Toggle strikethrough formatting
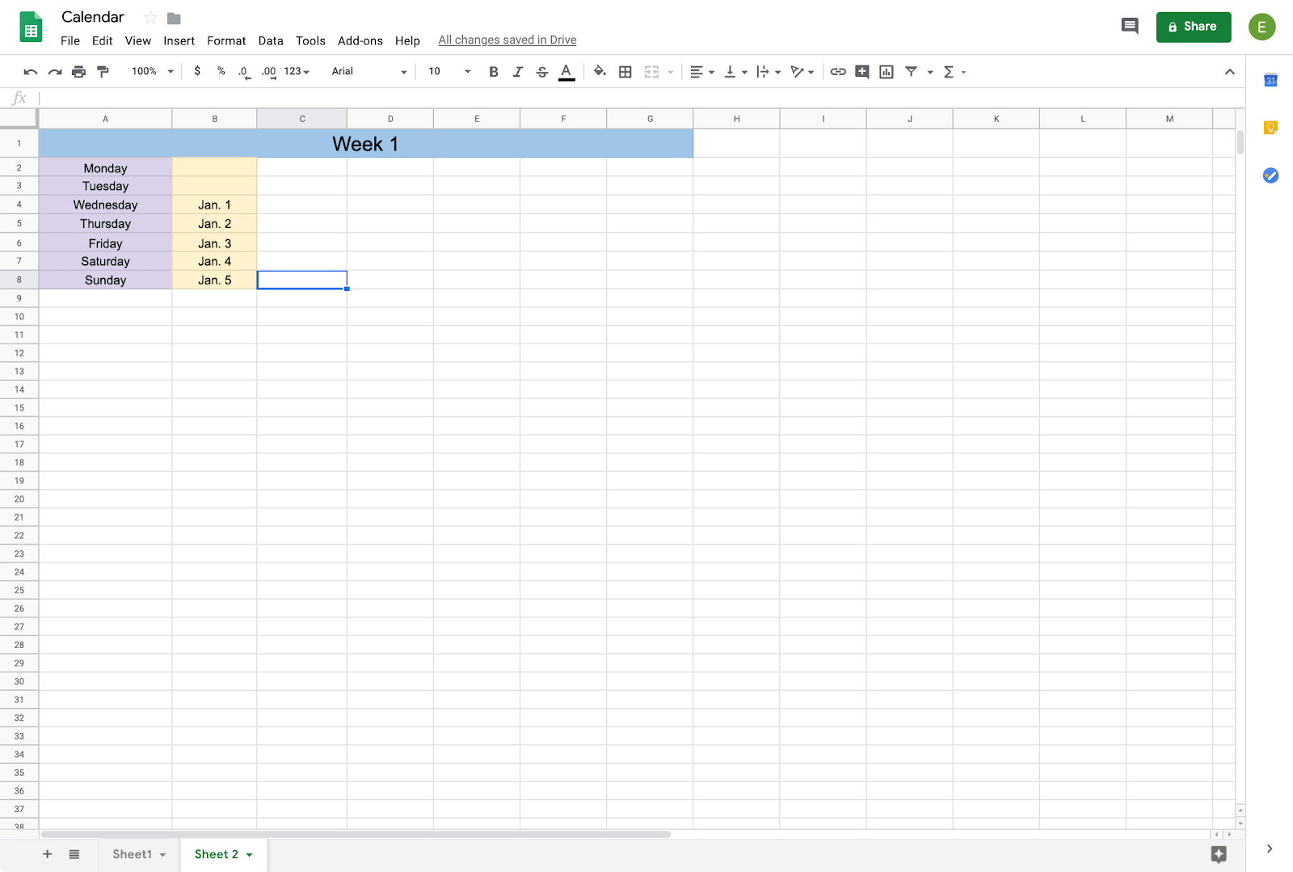Screen dimensions: 1293x872 pos(542,72)
